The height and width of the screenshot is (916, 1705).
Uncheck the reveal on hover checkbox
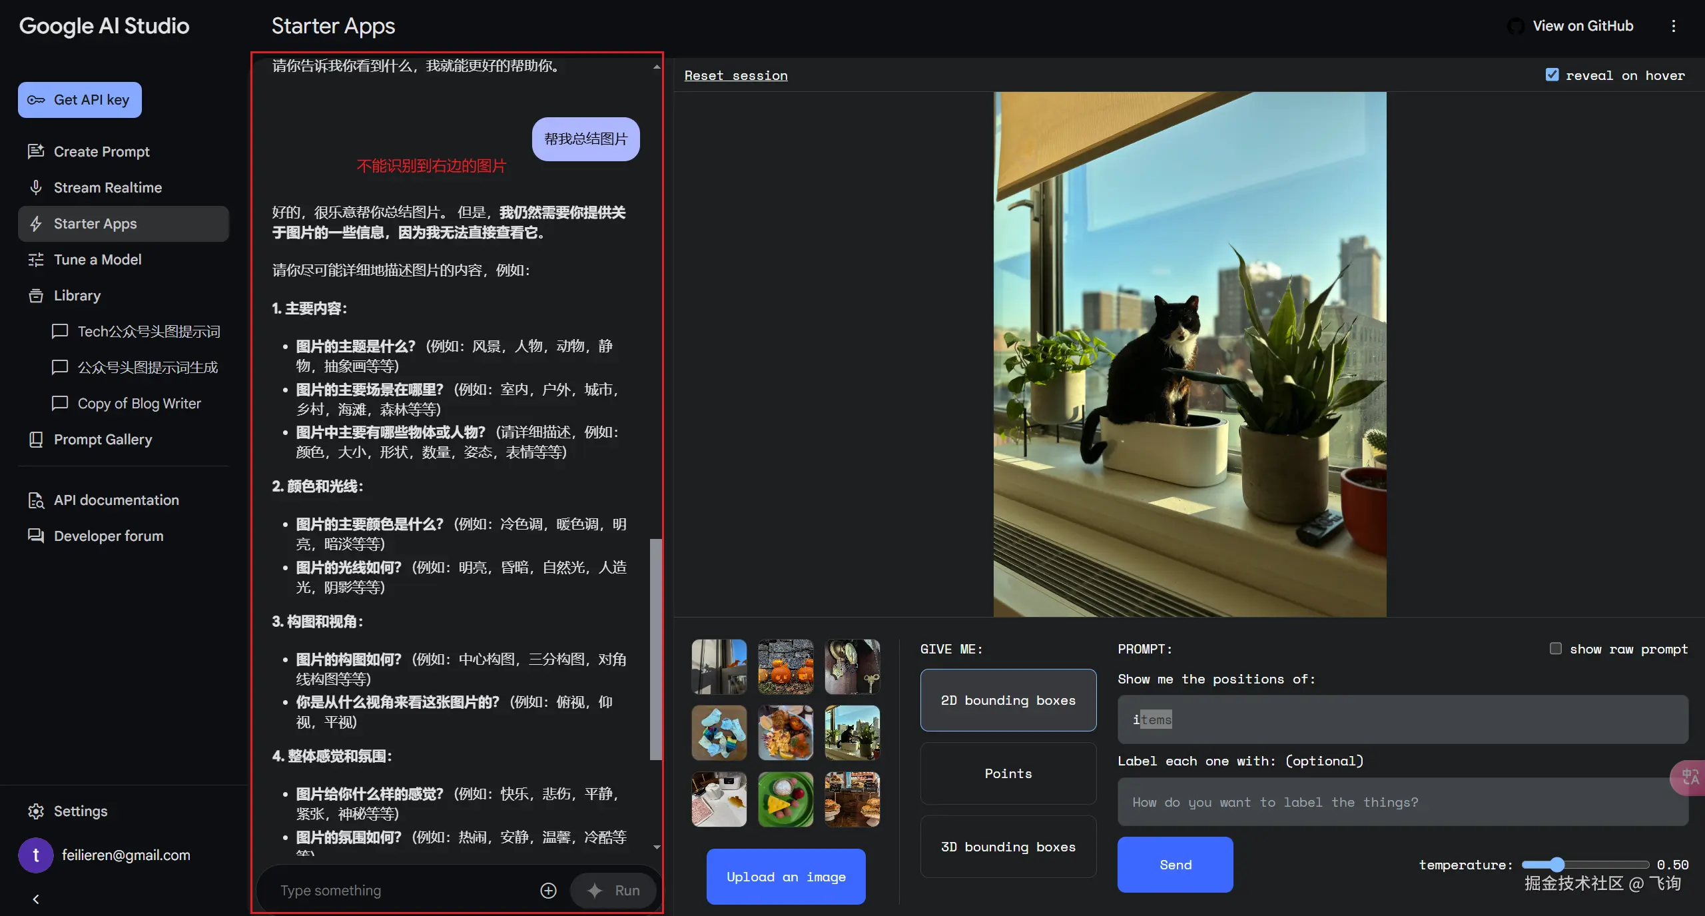(1552, 75)
